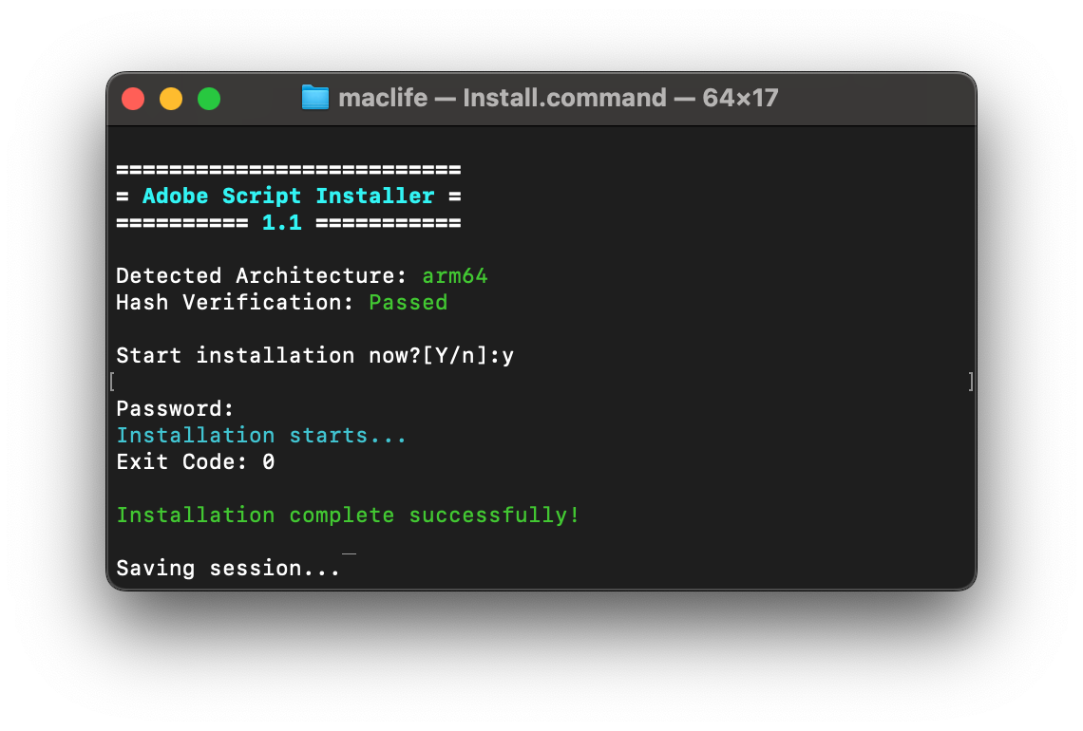
Task: Zoom the window using the green button
Action: point(209,99)
